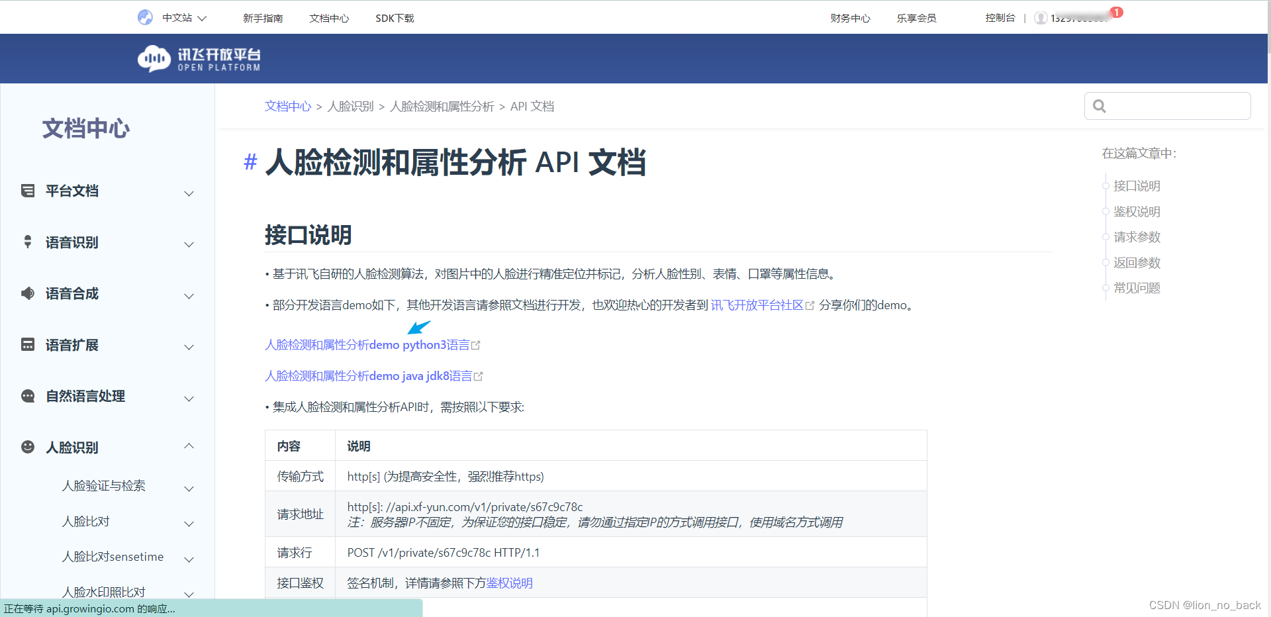This screenshot has height=617, width=1271.
Task: Click the user avatar icon
Action: pos(1041,18)
